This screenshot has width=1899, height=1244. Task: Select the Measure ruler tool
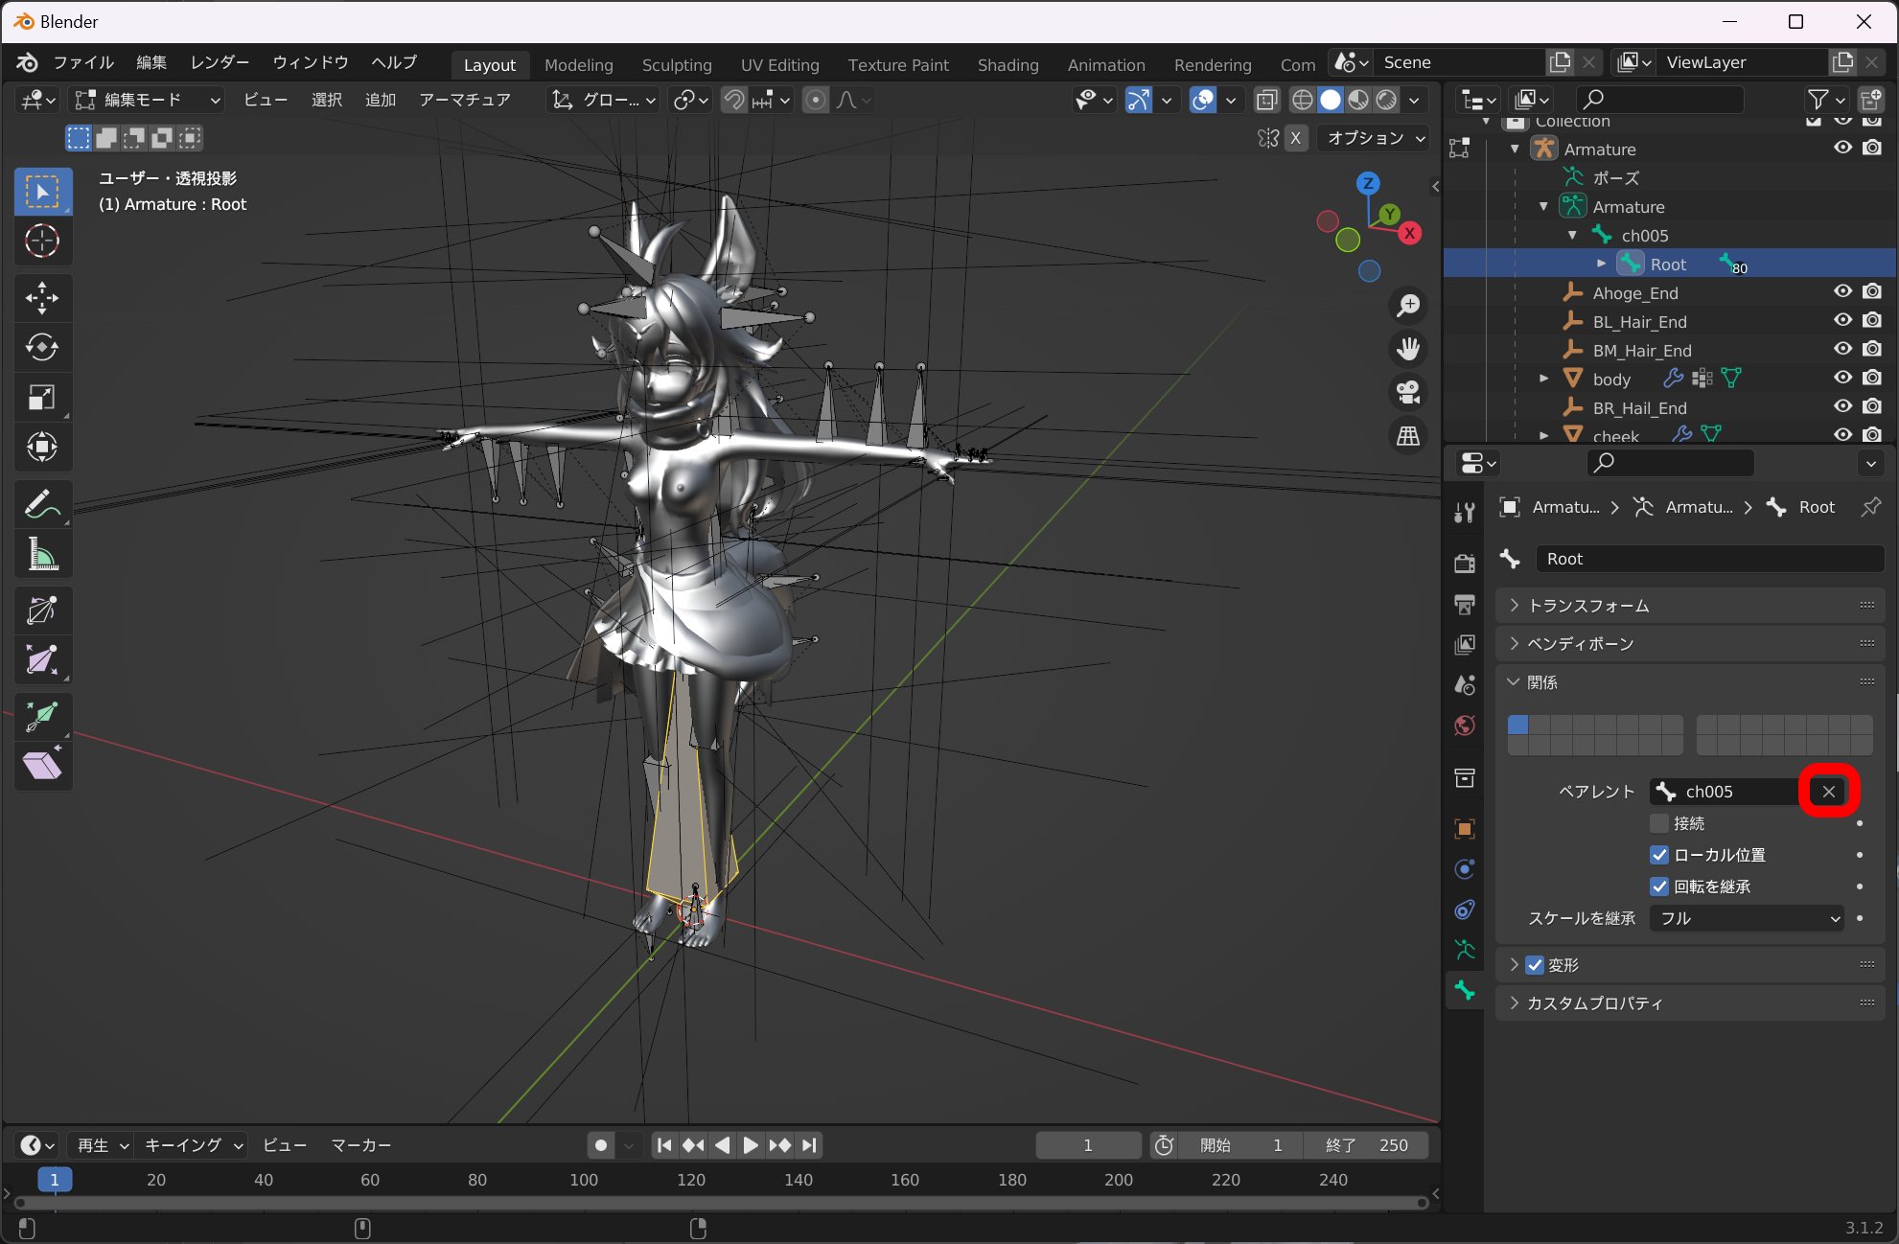pos(42,554)
